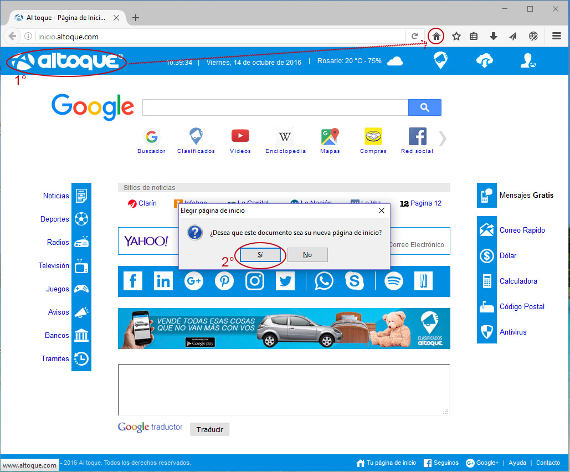Open the Deportes soccer ball icon
The height and width of the screenshot is (472, 570).
(x=81, y=219)
